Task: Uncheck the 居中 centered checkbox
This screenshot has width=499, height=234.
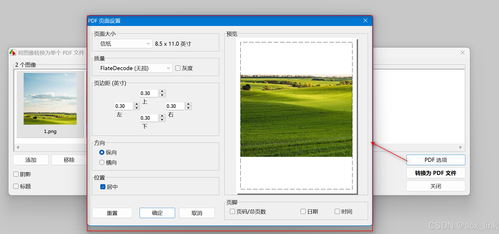Action: pos(103,187)
